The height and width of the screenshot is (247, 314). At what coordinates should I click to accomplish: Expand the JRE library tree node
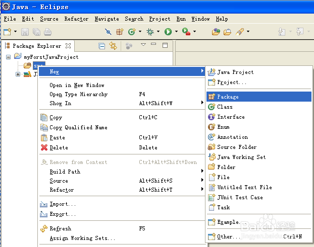pos(18,74)
